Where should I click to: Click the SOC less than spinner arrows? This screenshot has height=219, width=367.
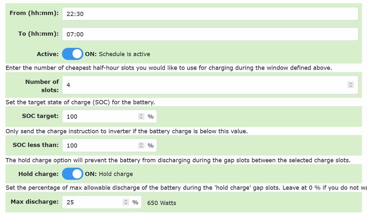pyautogui.click(x=141, y=145)
